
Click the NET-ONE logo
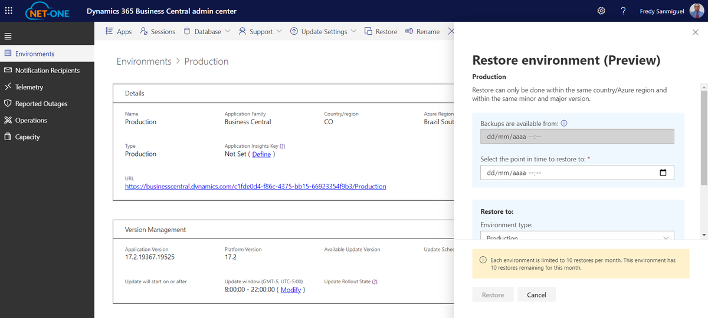pyautogui.click(x=48, y=11)
